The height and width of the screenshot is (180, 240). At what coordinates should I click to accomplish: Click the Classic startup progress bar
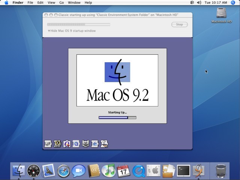pos(79,24)
